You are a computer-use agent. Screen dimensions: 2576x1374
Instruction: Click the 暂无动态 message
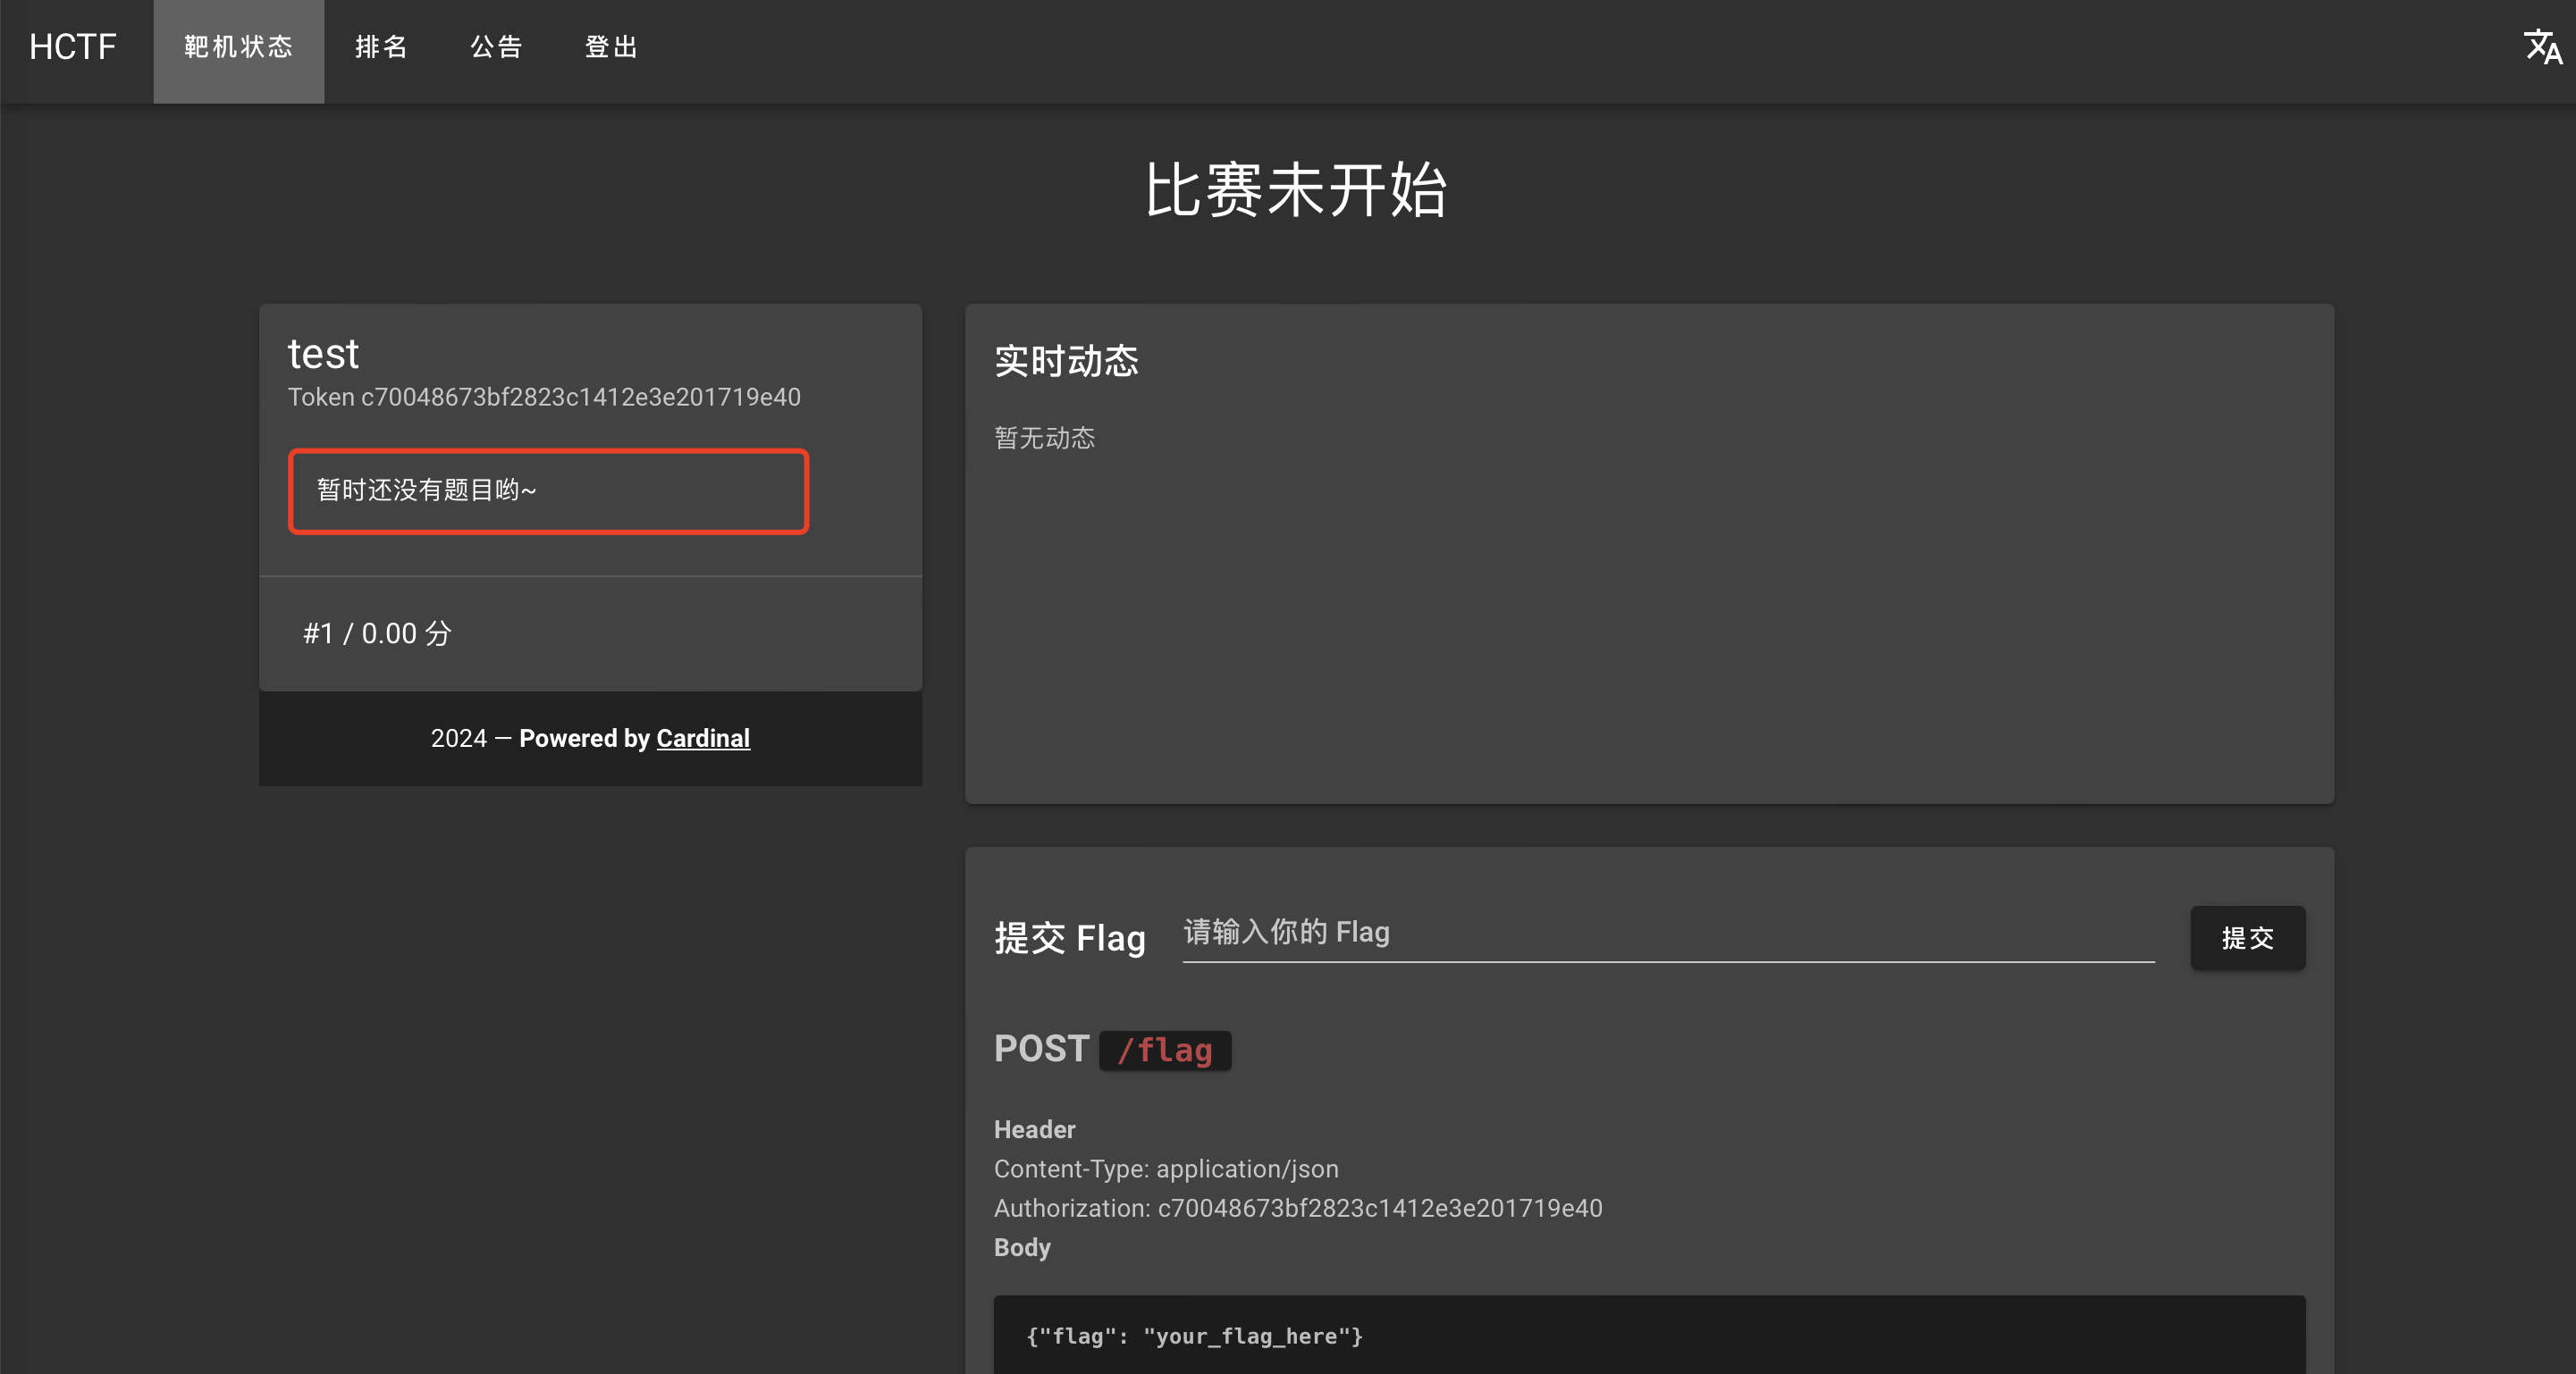(x=1044, y=438)
